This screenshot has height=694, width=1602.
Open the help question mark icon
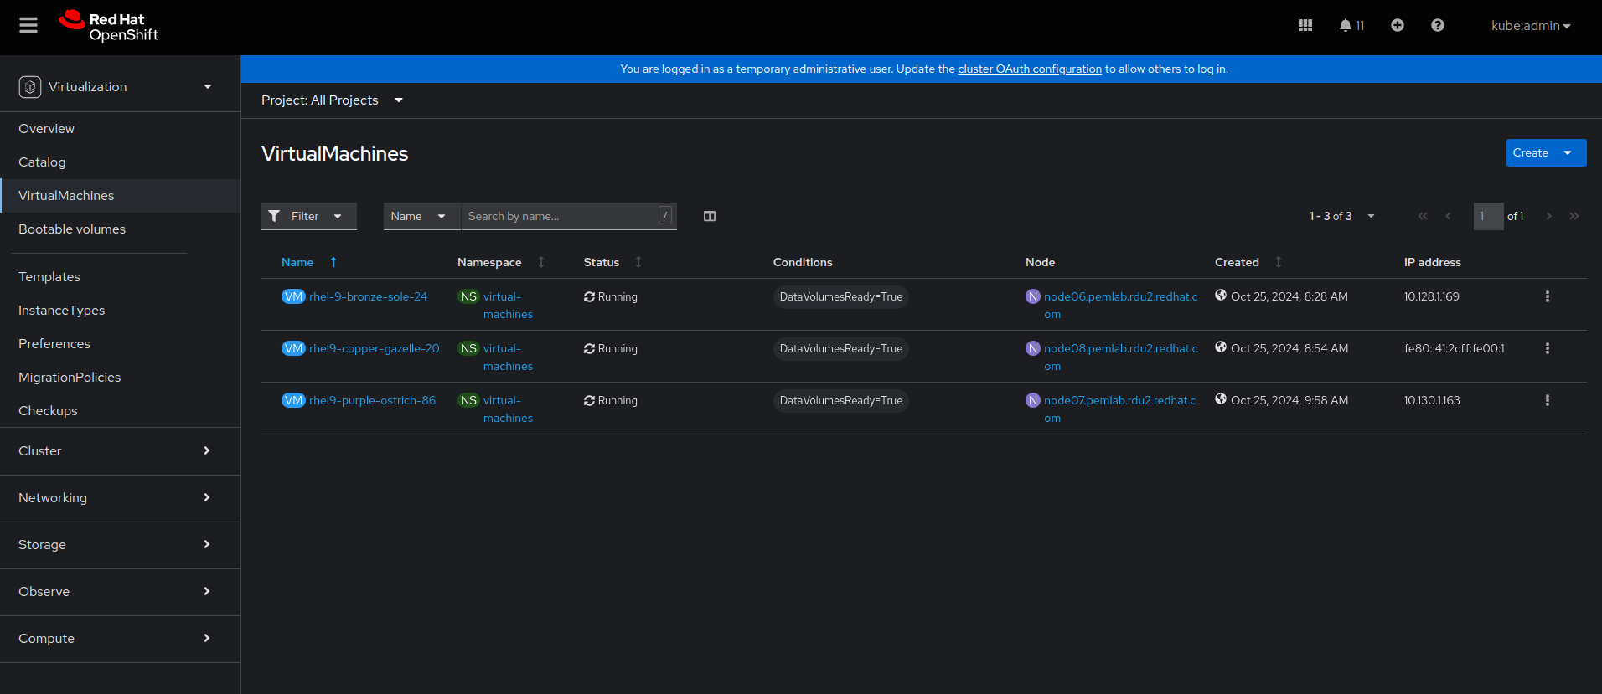[x=1437, y=26]
